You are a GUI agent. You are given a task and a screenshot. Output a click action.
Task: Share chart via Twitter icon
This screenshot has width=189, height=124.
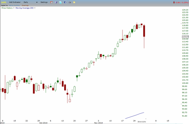(x=60, y=2)
